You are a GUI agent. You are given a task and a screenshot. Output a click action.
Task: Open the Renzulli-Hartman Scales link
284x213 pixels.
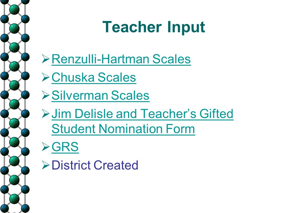[x=121, y=59]
